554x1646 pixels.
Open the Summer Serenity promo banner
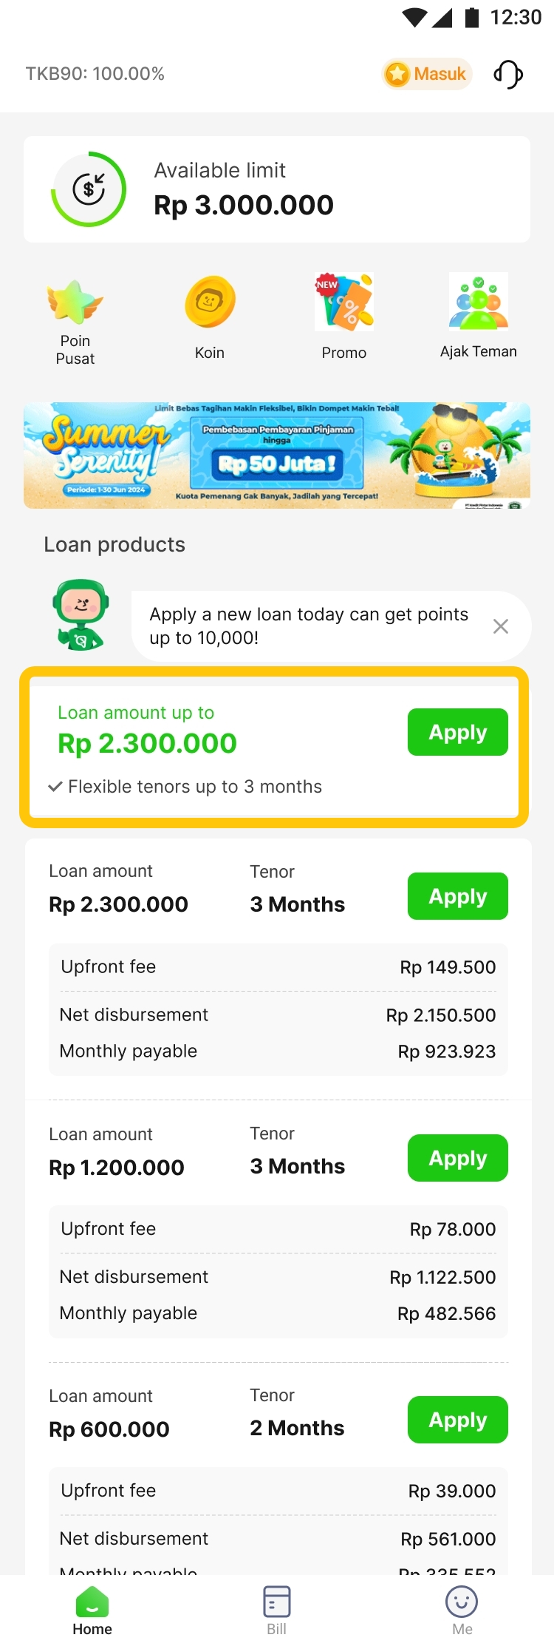(x=277, y=455)
